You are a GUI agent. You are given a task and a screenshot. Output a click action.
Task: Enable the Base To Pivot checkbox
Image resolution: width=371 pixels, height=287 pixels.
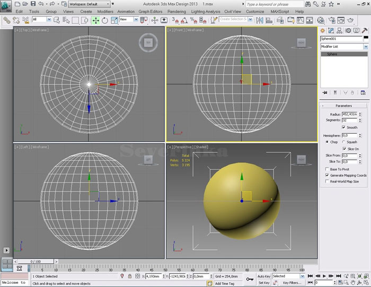pos(326,169)
